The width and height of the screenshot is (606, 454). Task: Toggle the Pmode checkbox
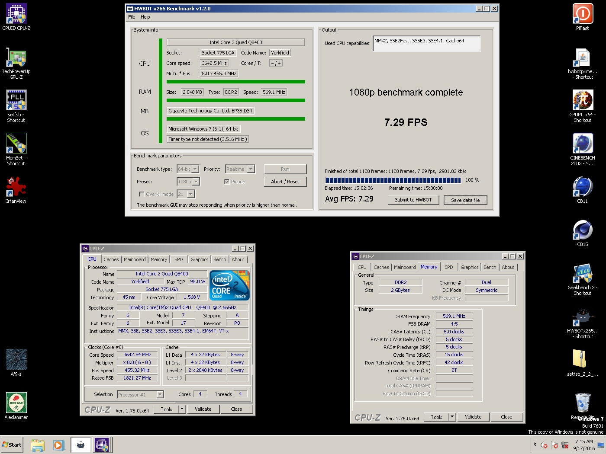point(227,182)
